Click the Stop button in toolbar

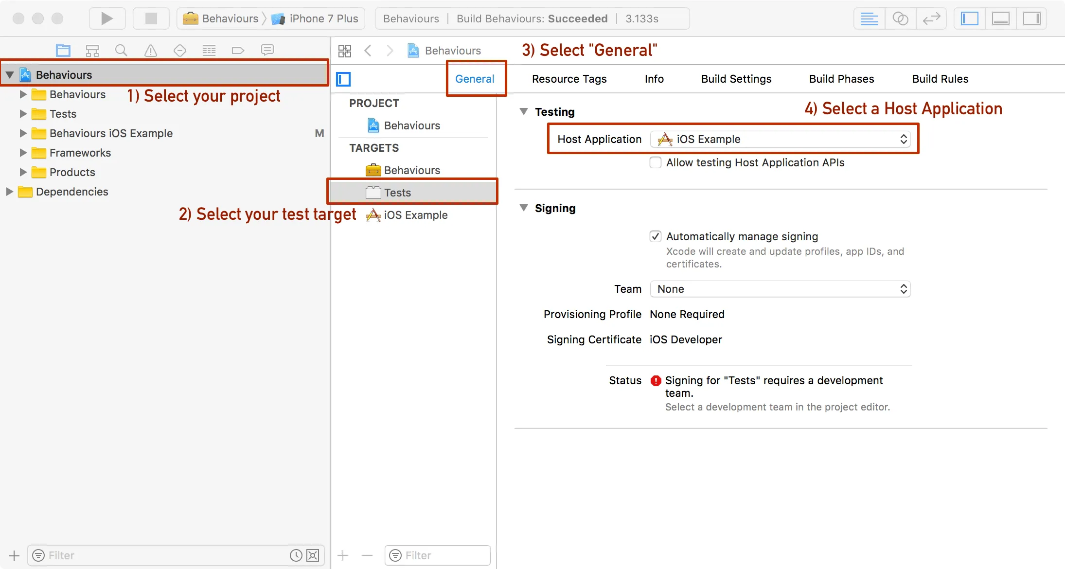click(151, 18)
